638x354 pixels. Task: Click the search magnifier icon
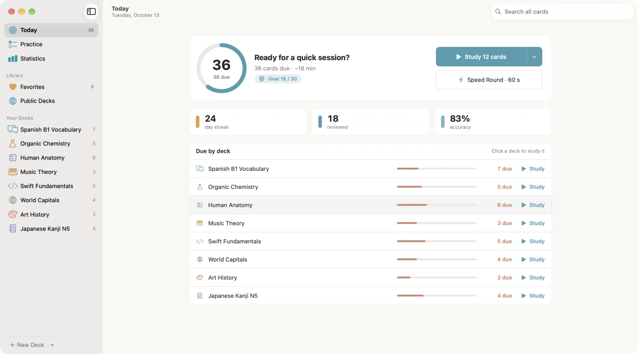coord(498,12)
